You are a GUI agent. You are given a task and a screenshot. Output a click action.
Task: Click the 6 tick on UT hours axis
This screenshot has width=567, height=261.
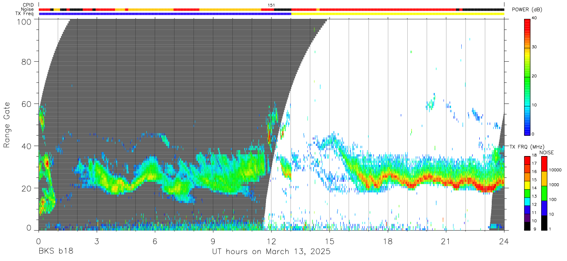tap(155, 241)
